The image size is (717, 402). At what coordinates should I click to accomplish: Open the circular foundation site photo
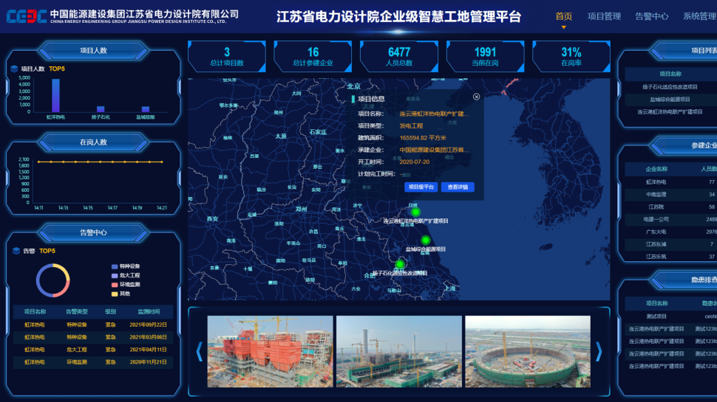pyautogui.click(x=528, y=351)
